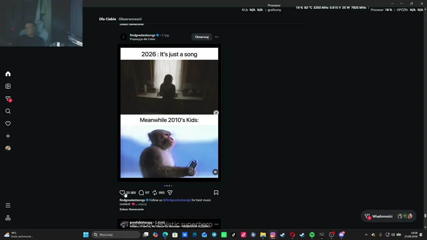
Task: Switch to the Obserwowani feed tab
Action: pyautogui.click(x=130, y=19)
